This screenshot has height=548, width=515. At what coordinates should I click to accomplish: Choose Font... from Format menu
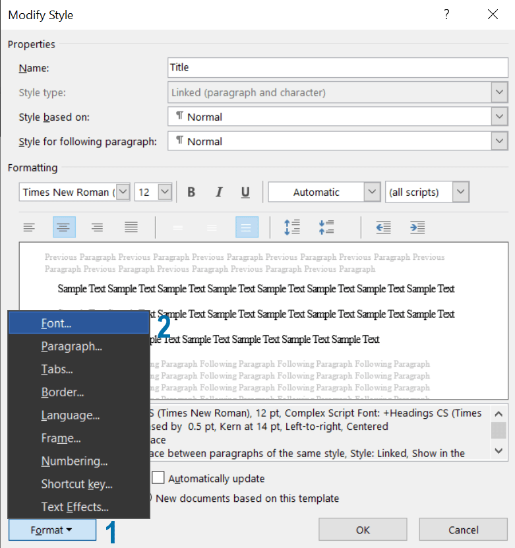pyautogui.click(x=56, y=323)
